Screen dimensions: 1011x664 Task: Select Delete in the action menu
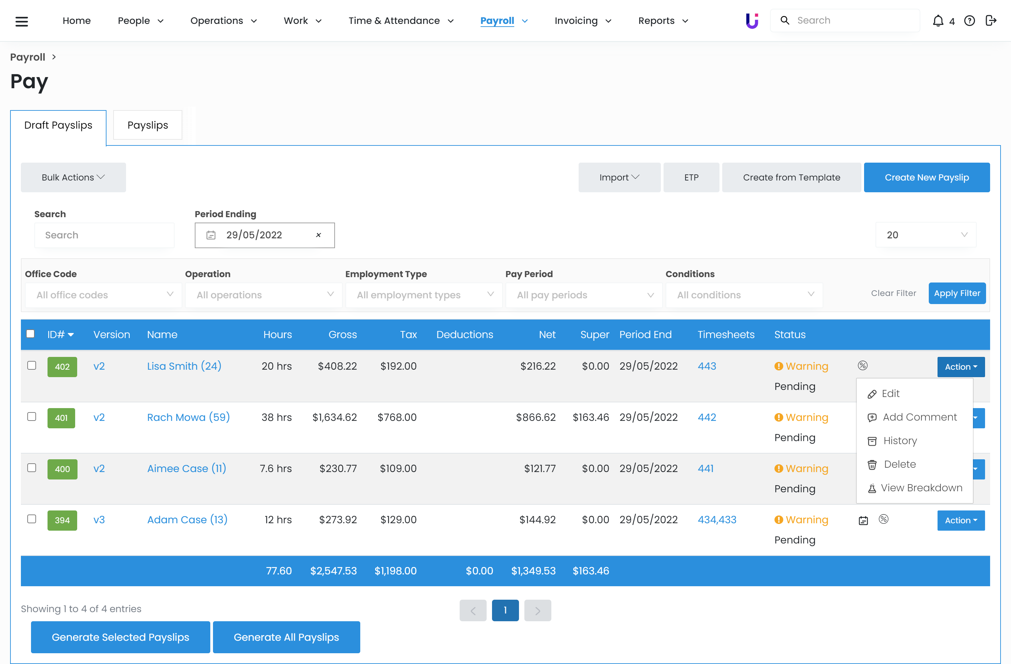click(899, 464)
